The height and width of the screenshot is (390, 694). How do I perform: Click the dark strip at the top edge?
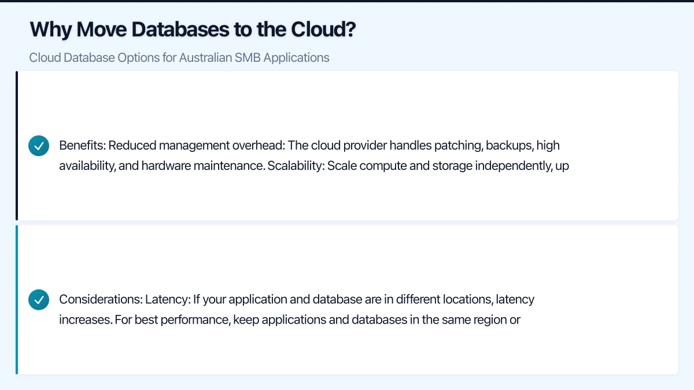coord(347,2)
